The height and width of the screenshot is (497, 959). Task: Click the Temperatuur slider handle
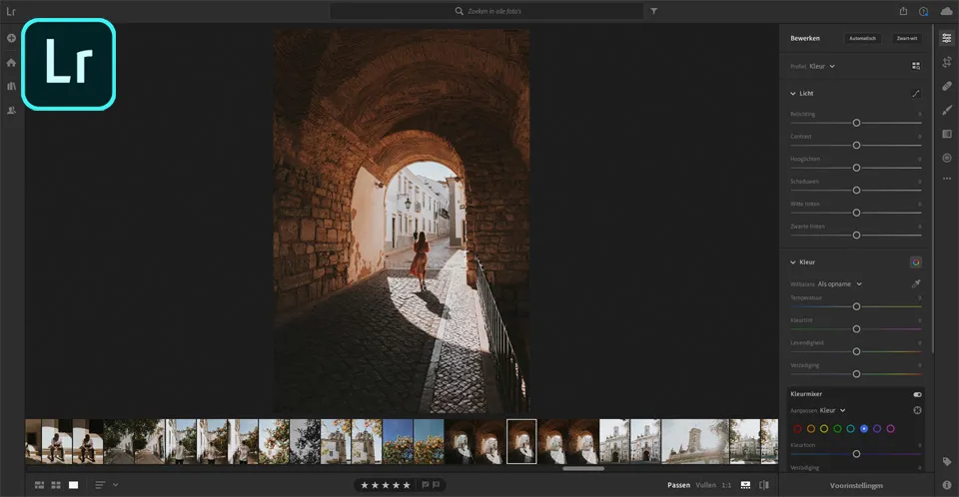pyautogui.click(x=856, y=306)
